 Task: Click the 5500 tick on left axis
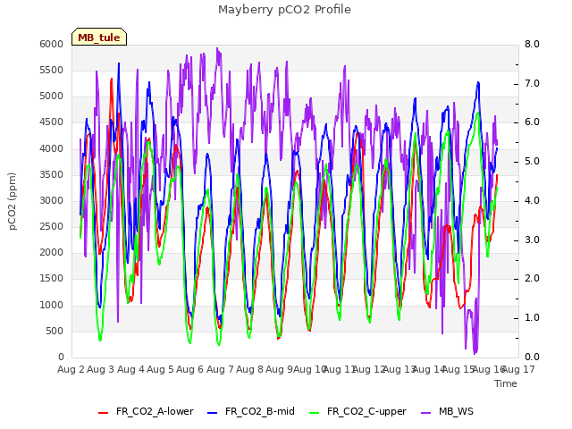pyautogui.click(x=52, y=70)
